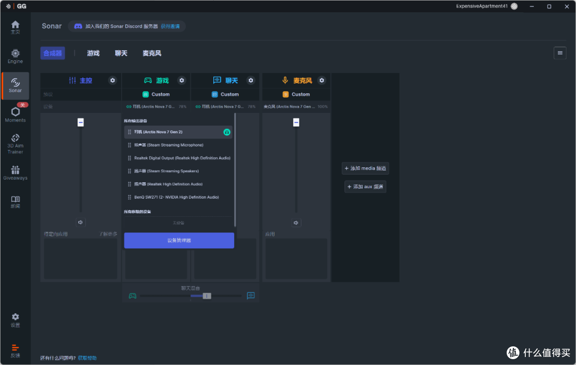Open the 3D Aim Trainer
Viewport: 576px width, 365px height.
[x=15, y=143]
